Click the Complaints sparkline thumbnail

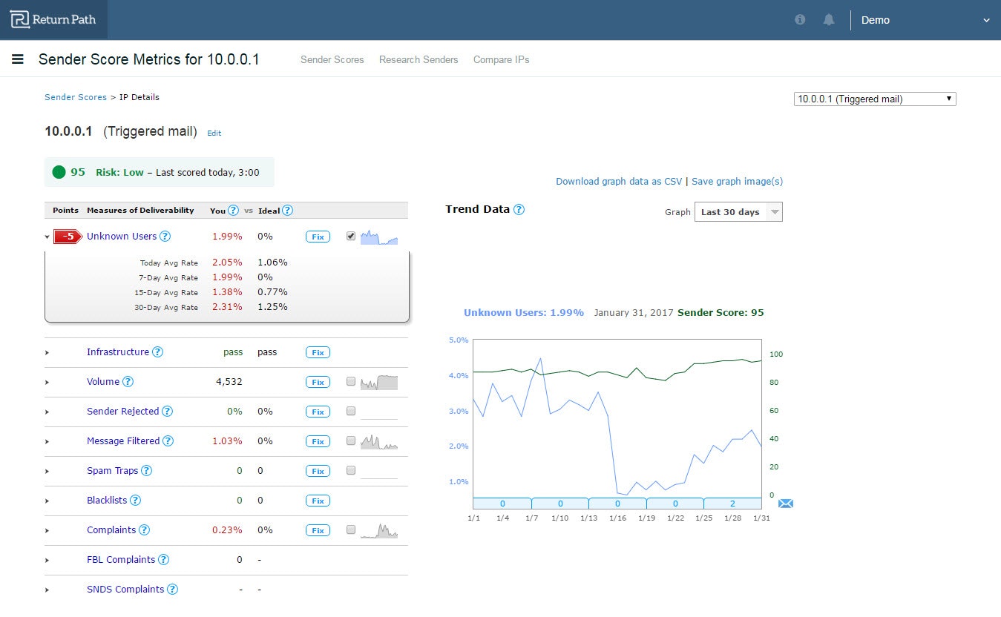(x=379, y=531)
